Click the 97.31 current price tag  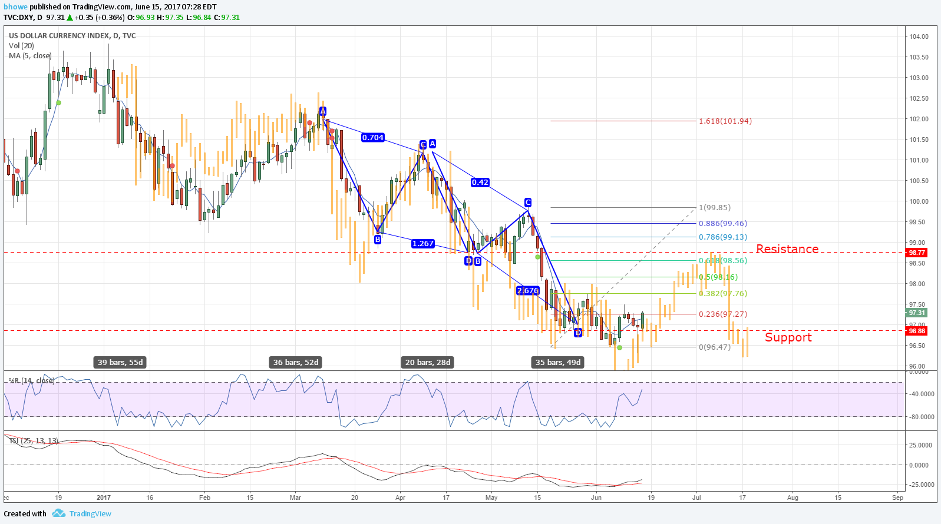[x=917, y=313]
